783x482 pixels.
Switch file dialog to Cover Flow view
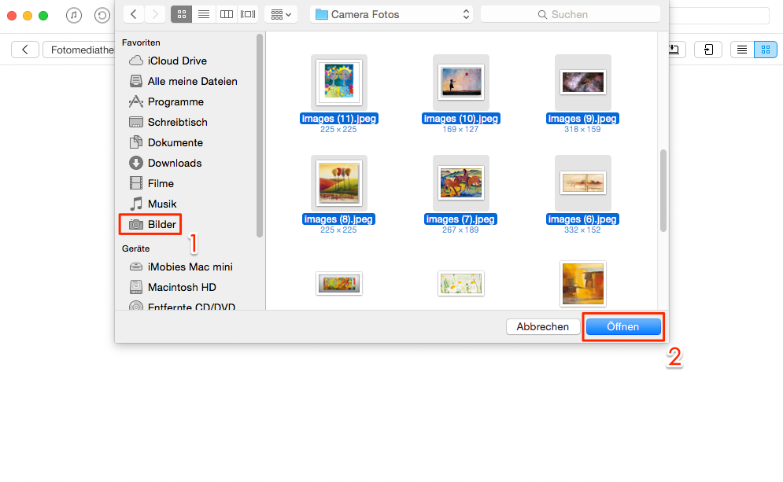(x=248, y=14)
